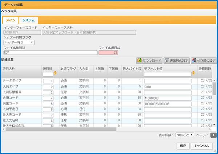The image size is (218, 154).
Task: Click the ファイル接頭辞 field containing RCV
Action: coord(50,53)
